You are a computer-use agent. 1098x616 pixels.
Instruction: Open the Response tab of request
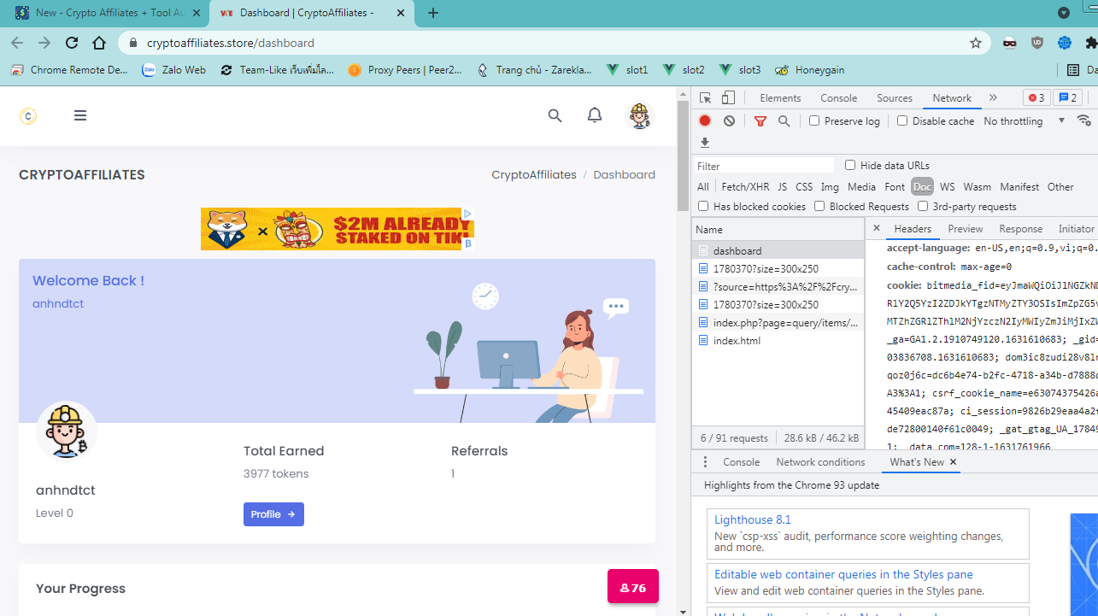(1021, 229)
